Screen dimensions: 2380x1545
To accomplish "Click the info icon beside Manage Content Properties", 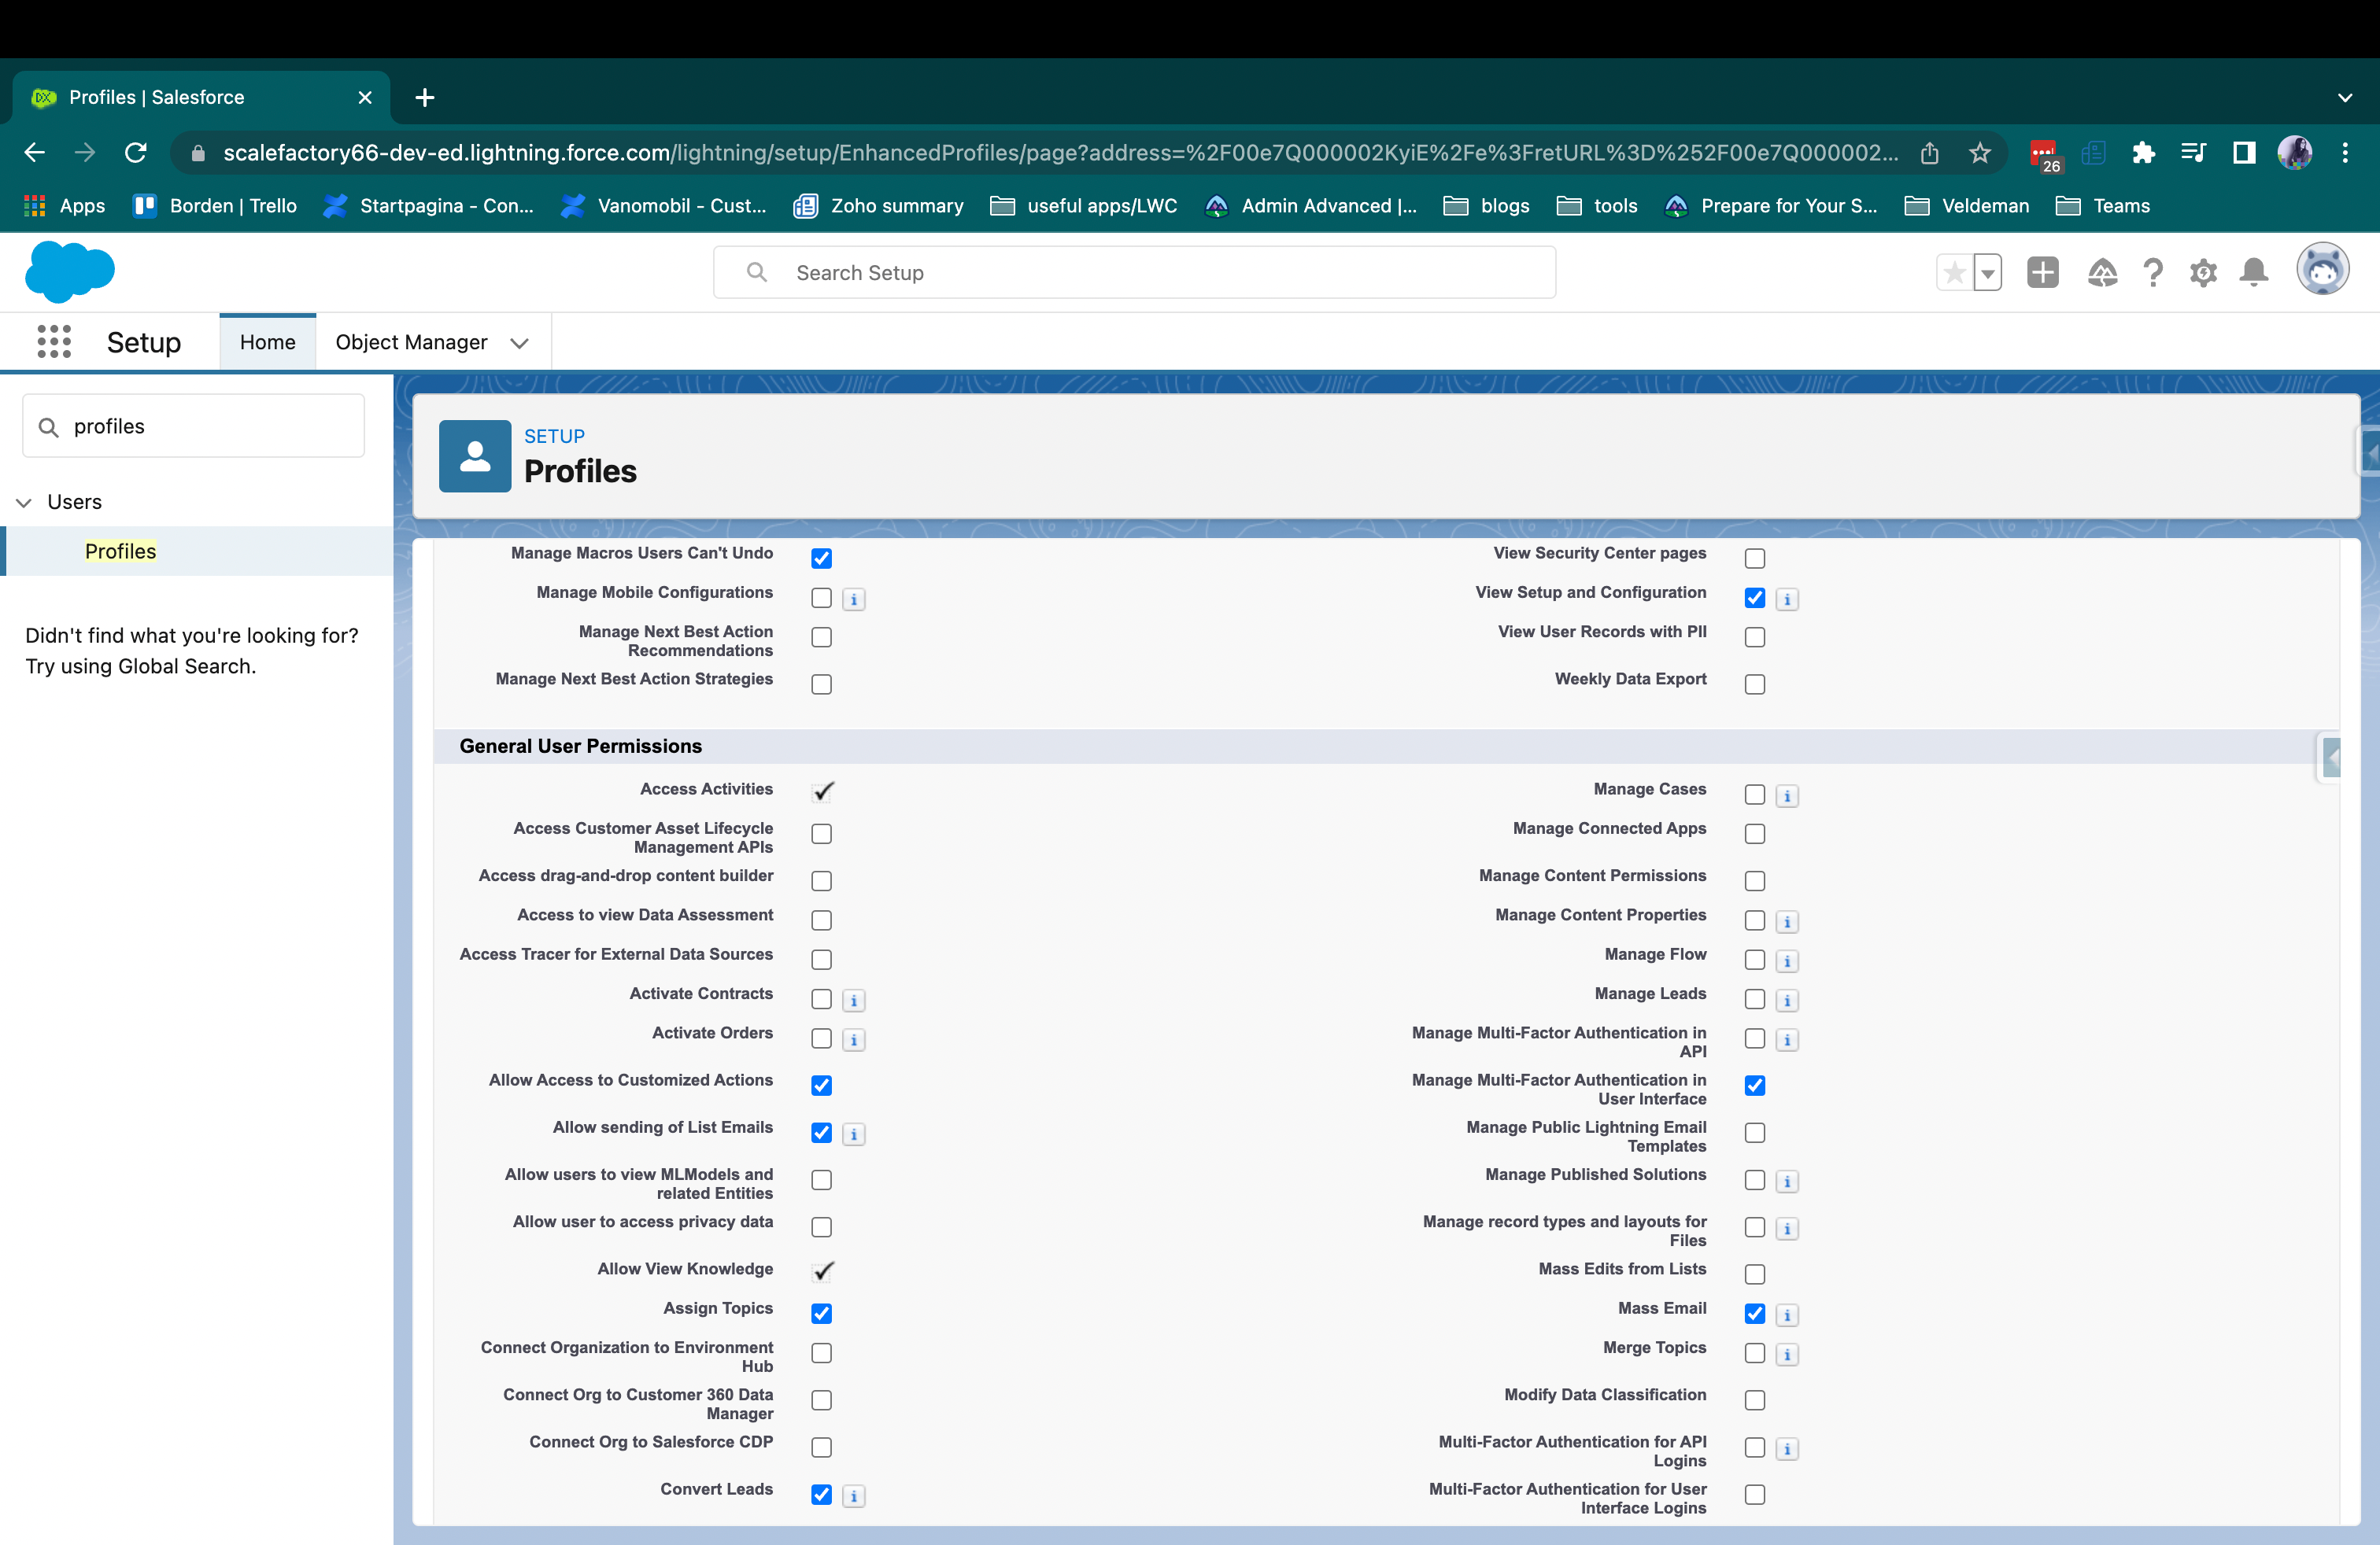I will click(x=1787, y=921).
